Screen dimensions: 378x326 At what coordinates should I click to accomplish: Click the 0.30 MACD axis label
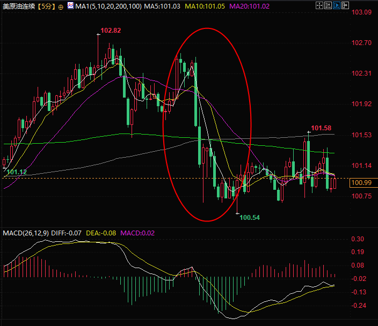tap(358, 239)
